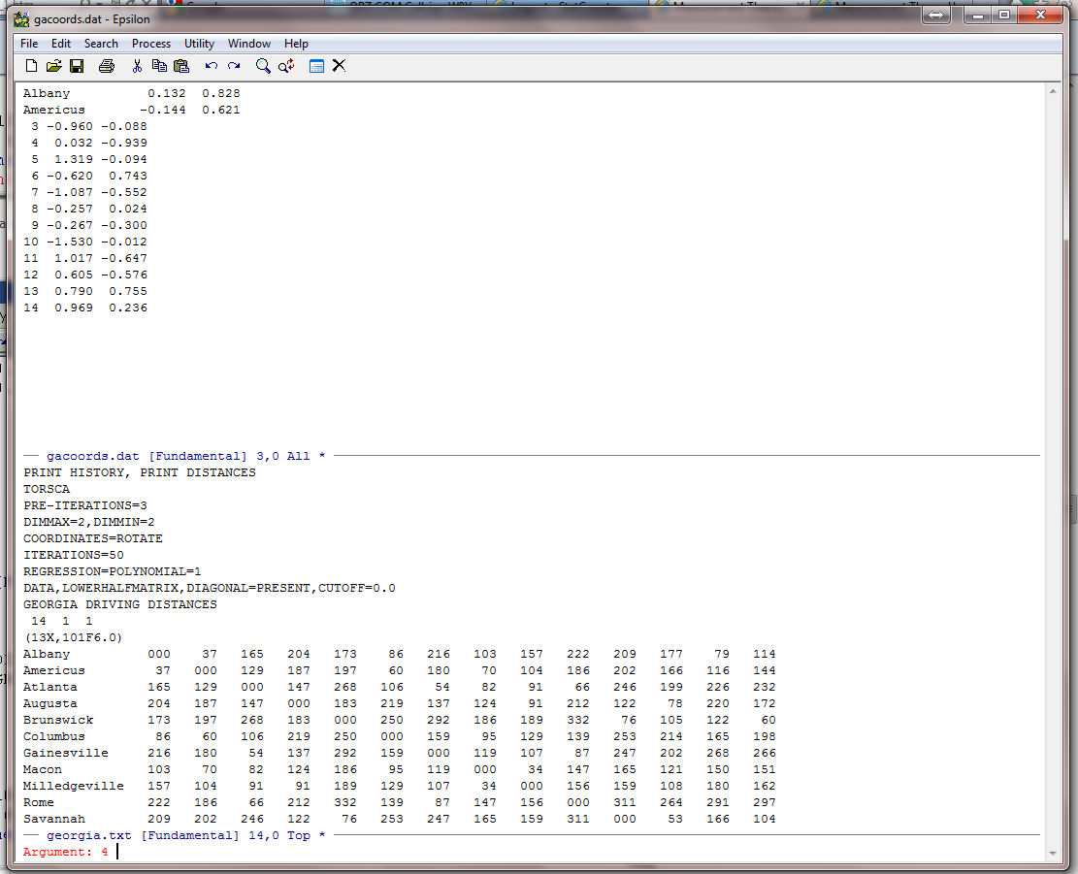Image resolution: width=1078 pixels, height=874 pixels.
Task: Click the buffer list window icon
Action: (x=316, y=66)
